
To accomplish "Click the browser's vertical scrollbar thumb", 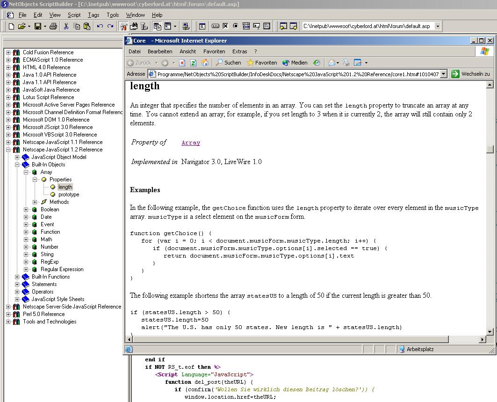I will click(490, 149).
